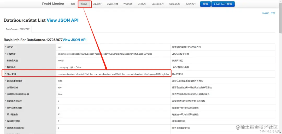Click the true value in 空闲时检测 row

(x=60, y=88)
